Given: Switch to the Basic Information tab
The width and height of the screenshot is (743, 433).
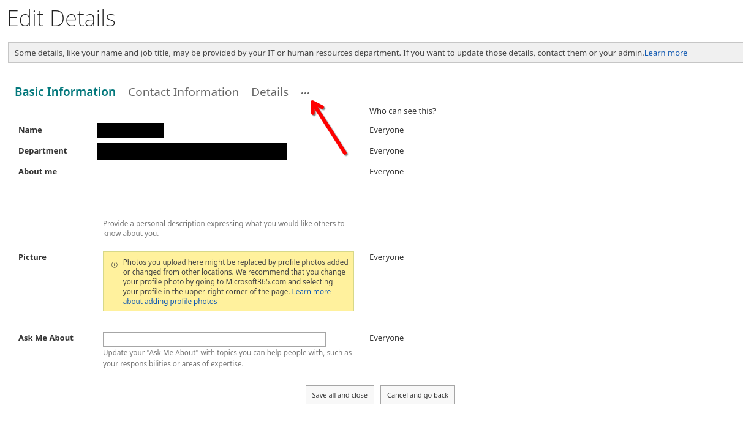Looking at the screenshot, I should [x=65, y=92].
